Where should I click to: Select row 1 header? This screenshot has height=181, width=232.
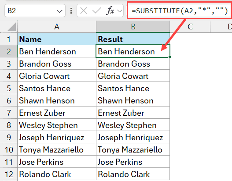[x=8, y=39]
